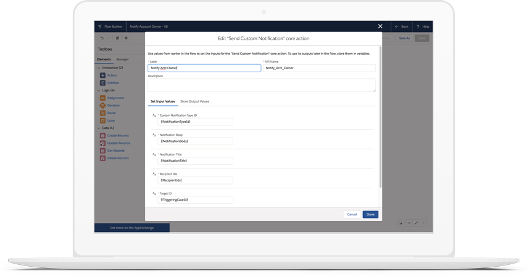Open the Manager tab in Toolbox
This screenshot has width=529, height=276.
(x=122, y=59)
